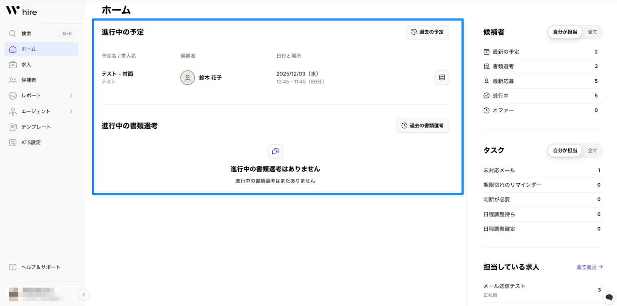Expand the エージェント submenu chevron
617x306 pixels.
click(x=71, y=111)
